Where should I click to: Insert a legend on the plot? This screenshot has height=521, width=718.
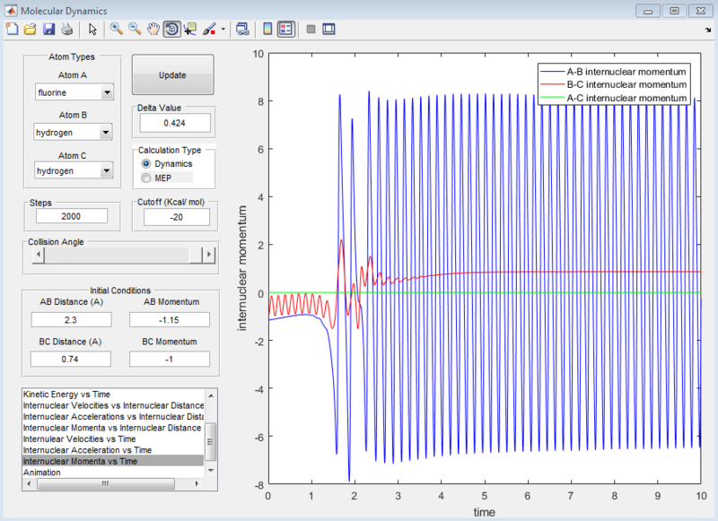(284, 29)
